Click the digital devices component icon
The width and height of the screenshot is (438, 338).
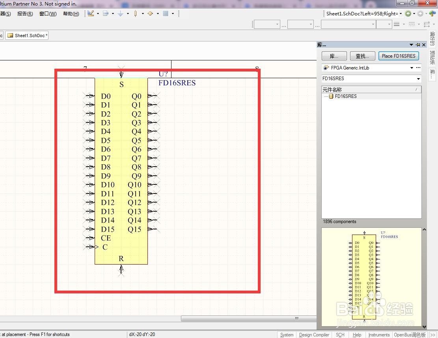coord(136,13)
